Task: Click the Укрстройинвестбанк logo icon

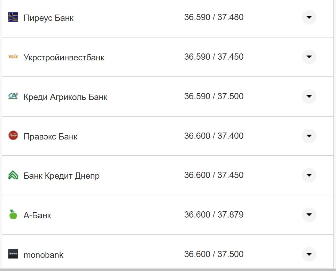Action: tap(13, 57)
